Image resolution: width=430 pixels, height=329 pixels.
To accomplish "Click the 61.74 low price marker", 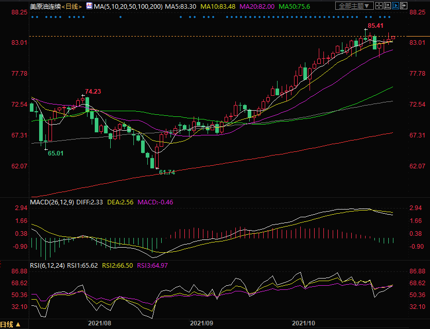I will point(167,172).
